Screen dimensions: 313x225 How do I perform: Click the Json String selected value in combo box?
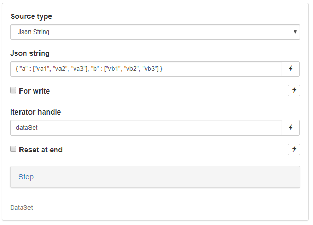(x=34, y=32)
